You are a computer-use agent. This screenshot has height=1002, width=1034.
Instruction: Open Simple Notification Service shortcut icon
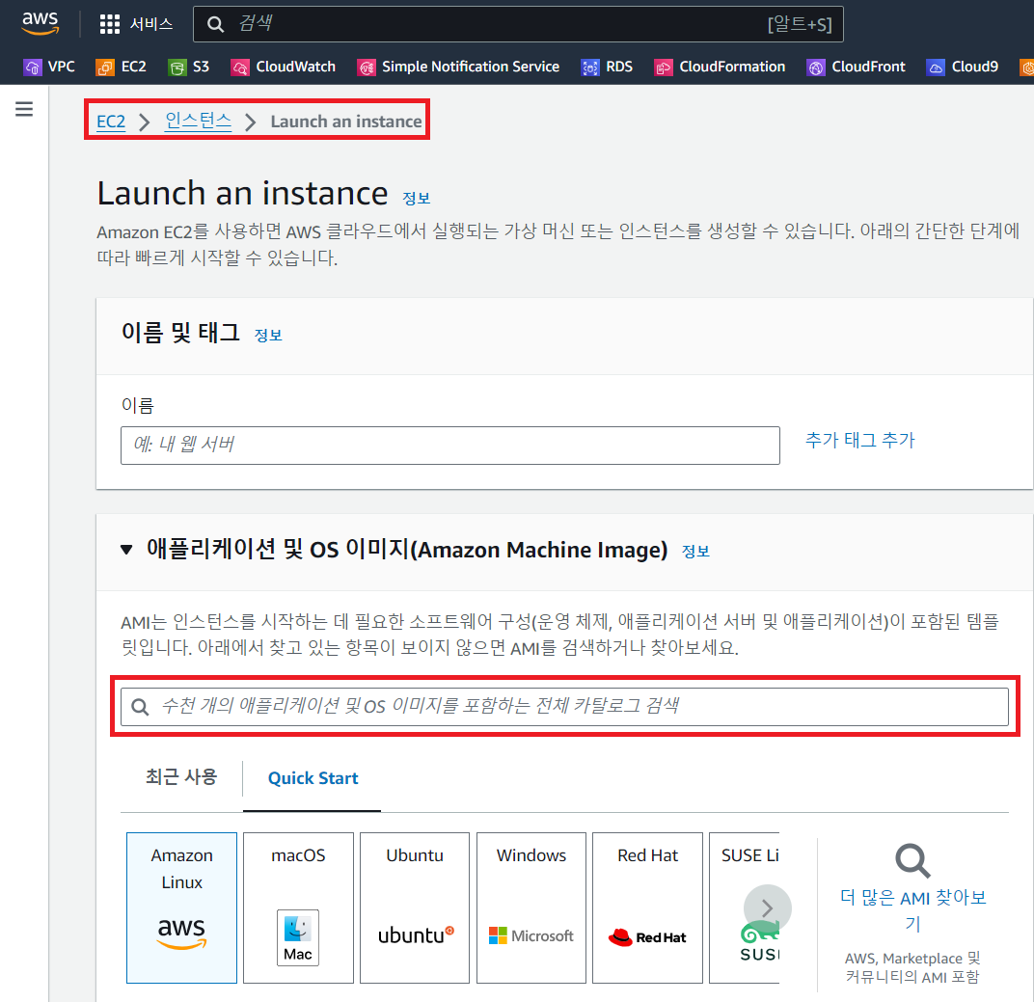click(366, 68)
